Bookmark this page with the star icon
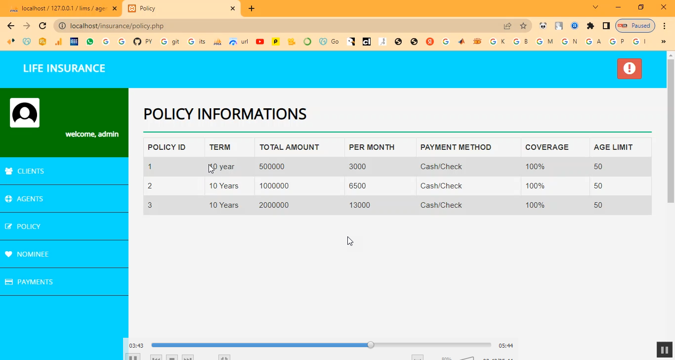675x360 pixels. point(523,26)
